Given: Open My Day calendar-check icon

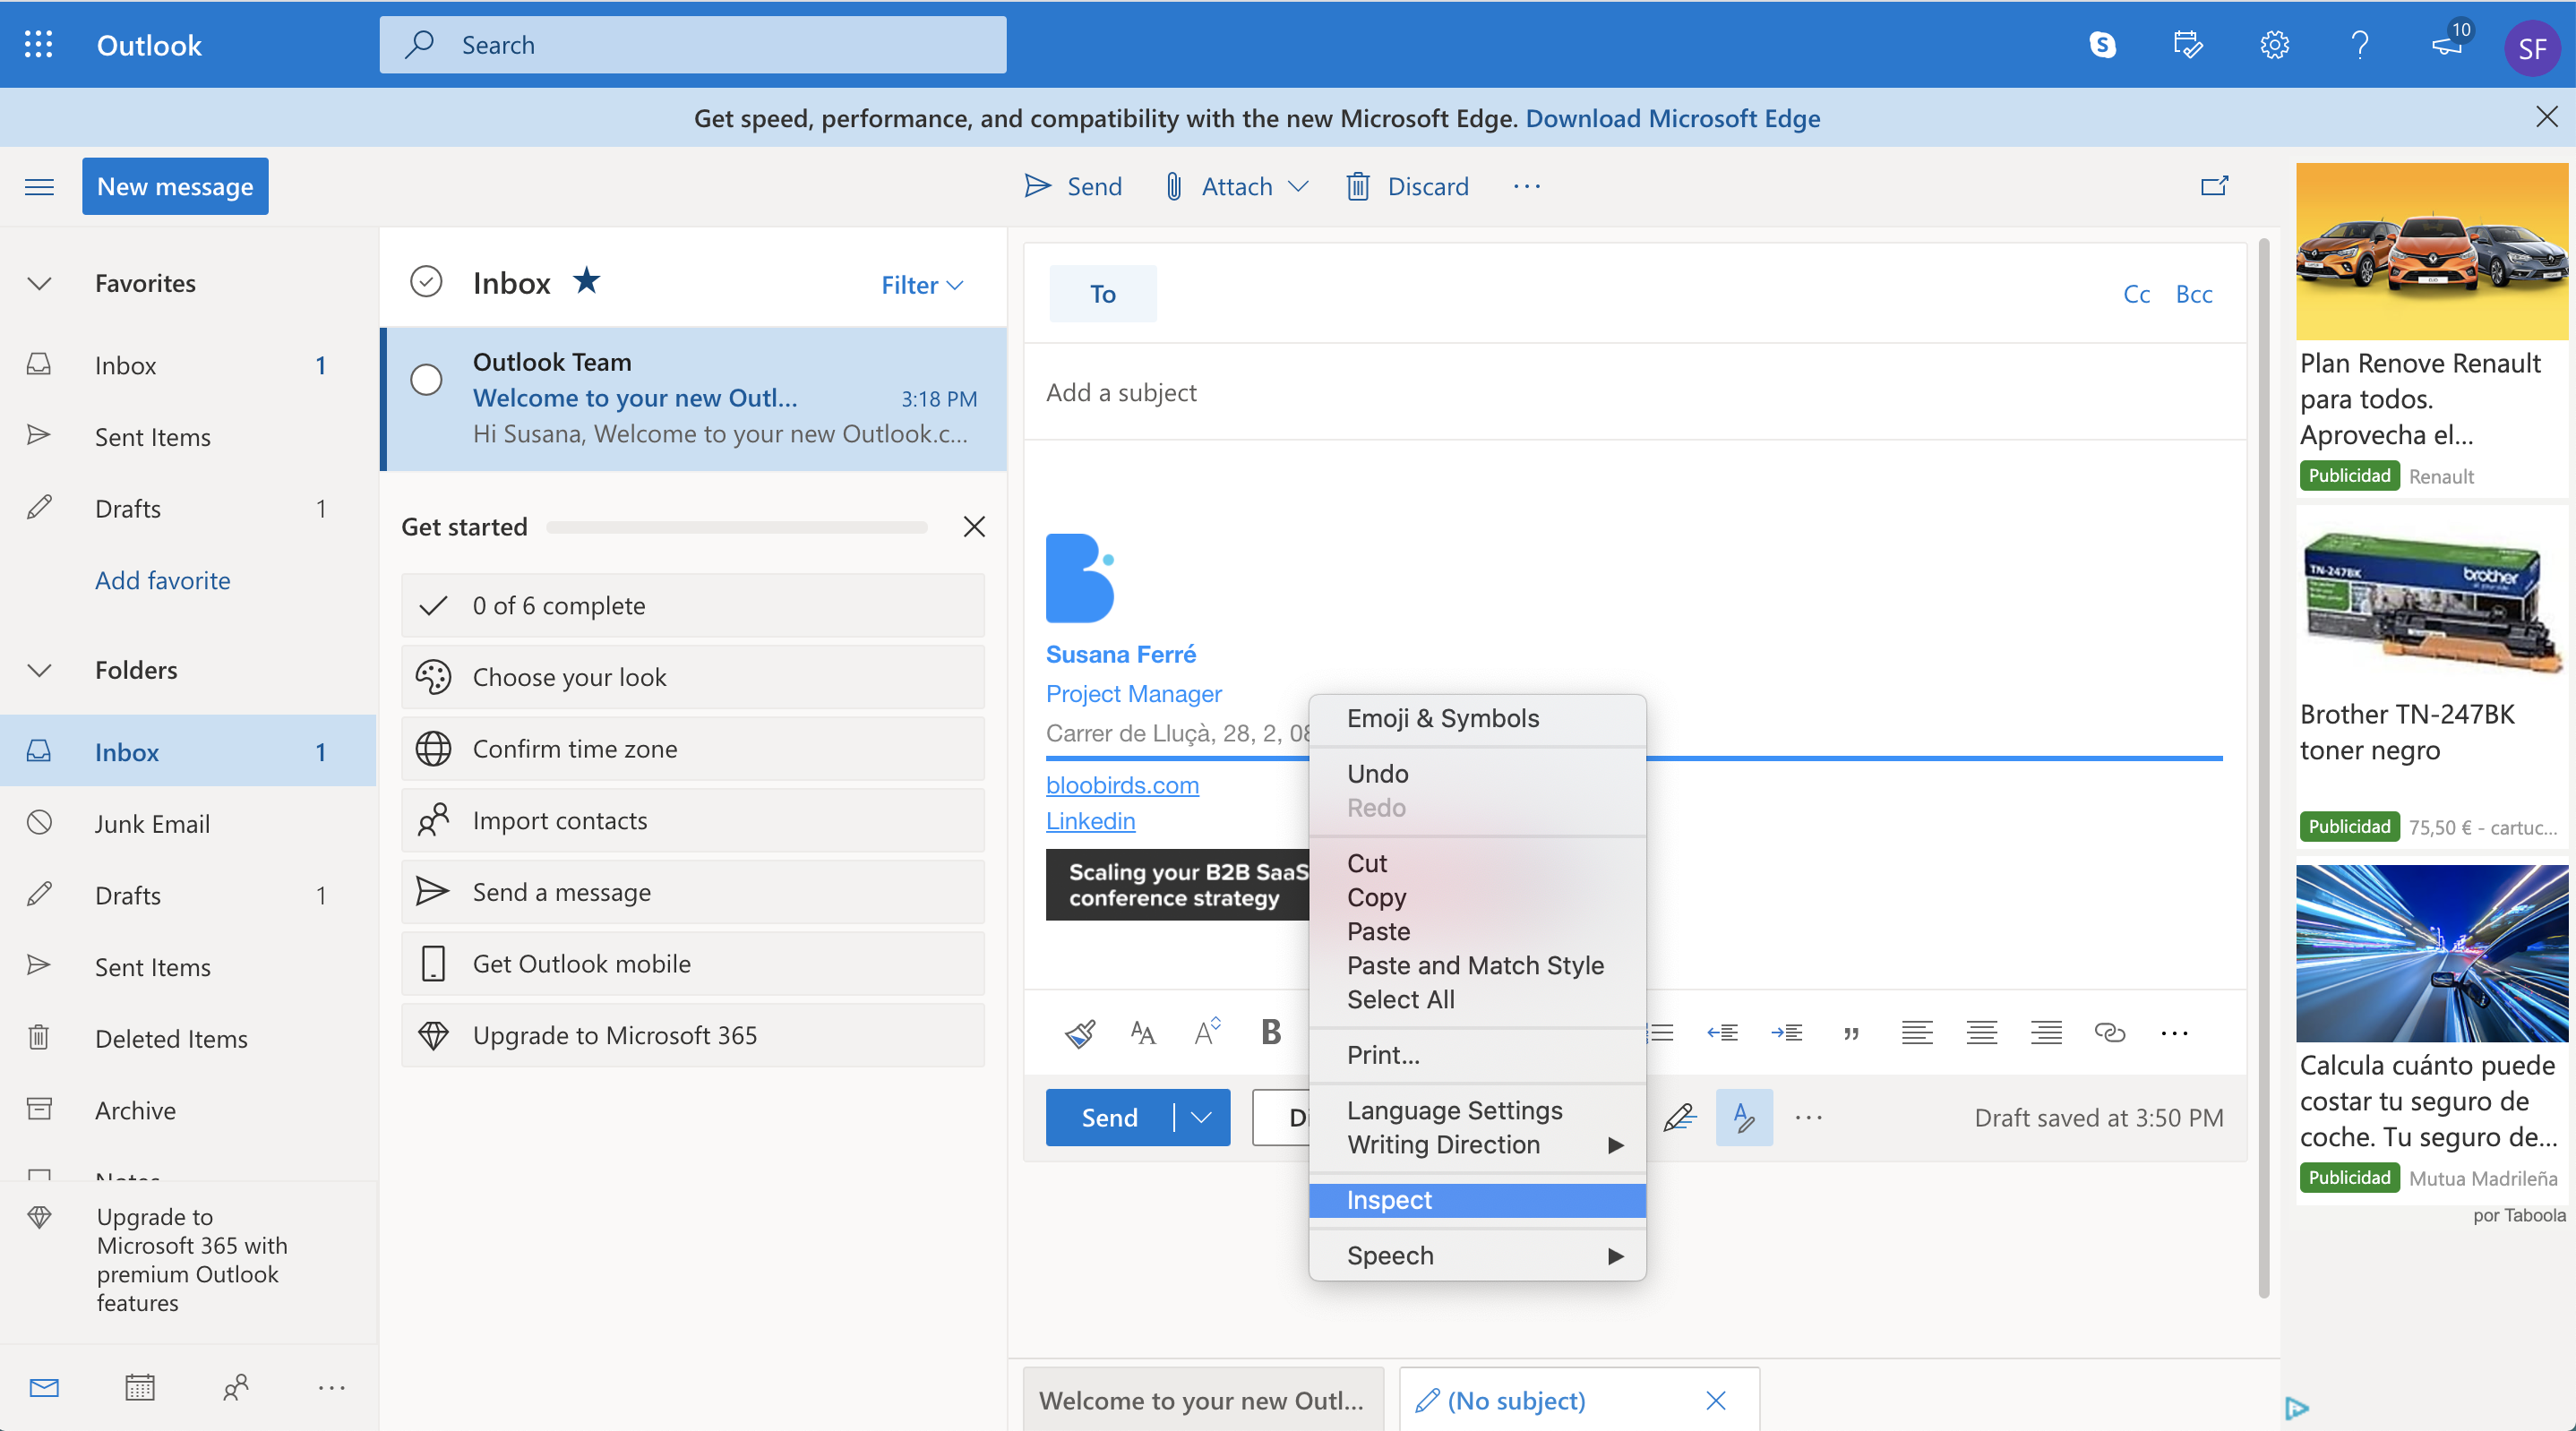Looking at the screenshot, I should 2188,45.
